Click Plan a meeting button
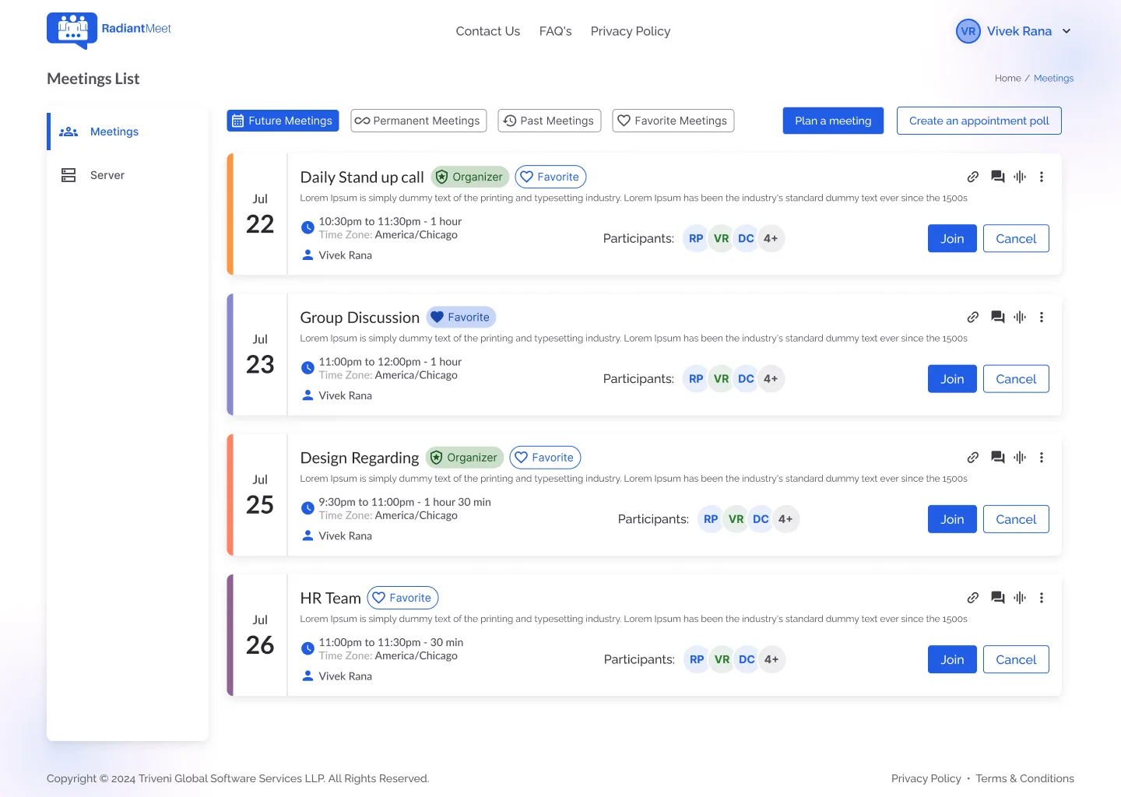1121x797 pixels. (833, 121)
